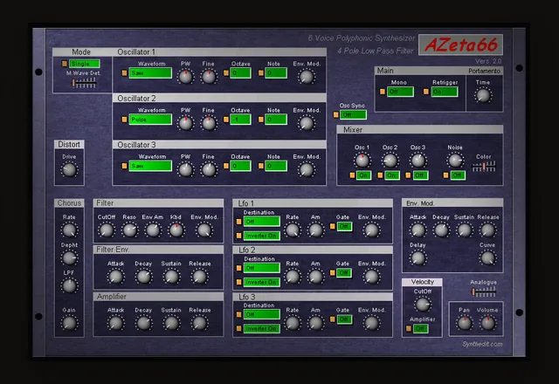Toggle Mixer Osc 1 On switch
This screenshot has height=384, width=559.
coord(363,175)
